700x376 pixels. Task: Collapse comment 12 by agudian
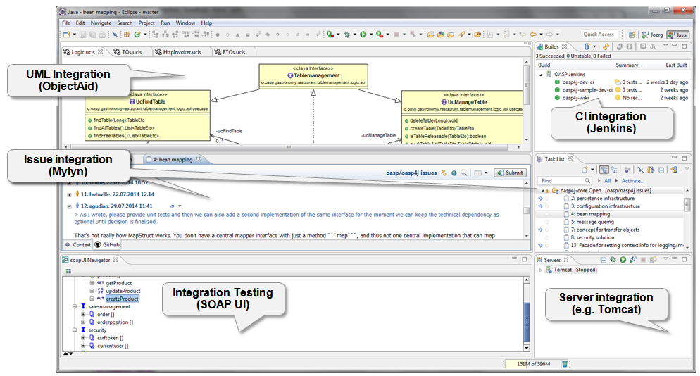click(x=69, y=206)
